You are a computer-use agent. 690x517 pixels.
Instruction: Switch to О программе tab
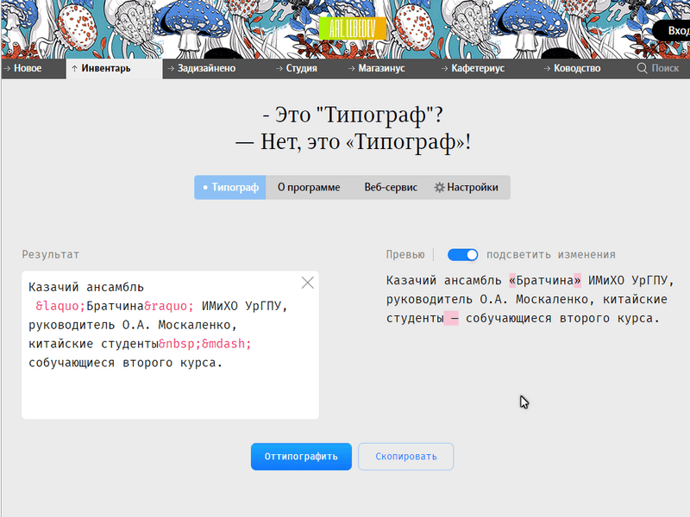(x=309, y=187)
